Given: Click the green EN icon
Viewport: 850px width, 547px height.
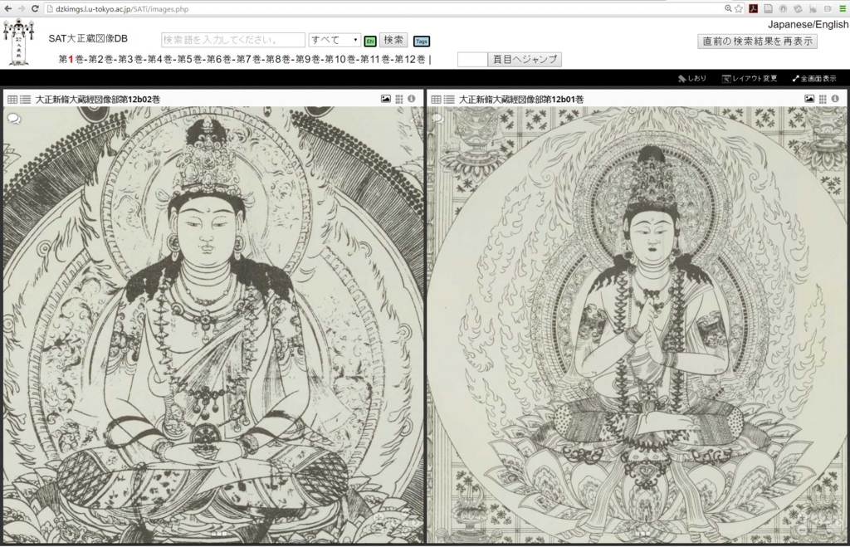Looking at the screenshot, I should (x=370, y=41).
